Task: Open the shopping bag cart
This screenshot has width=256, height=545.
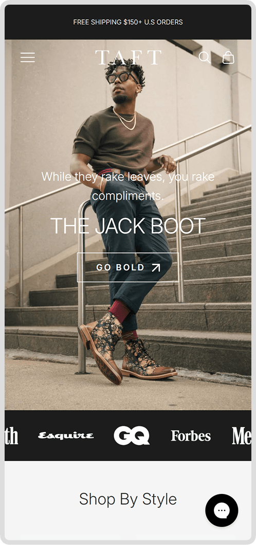Action: tap(228, 57)
